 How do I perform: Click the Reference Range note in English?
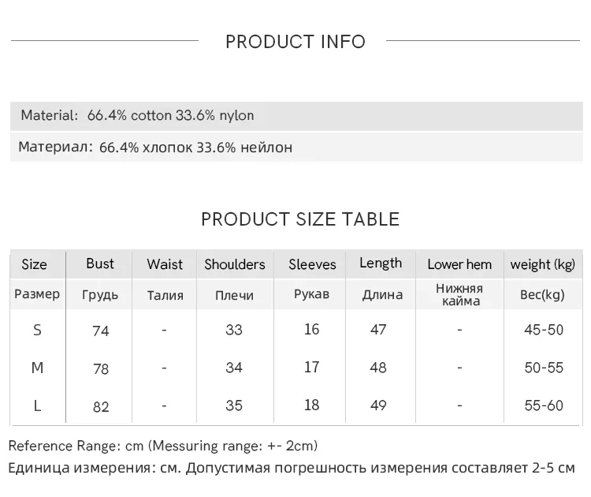(x=163, y=447)
